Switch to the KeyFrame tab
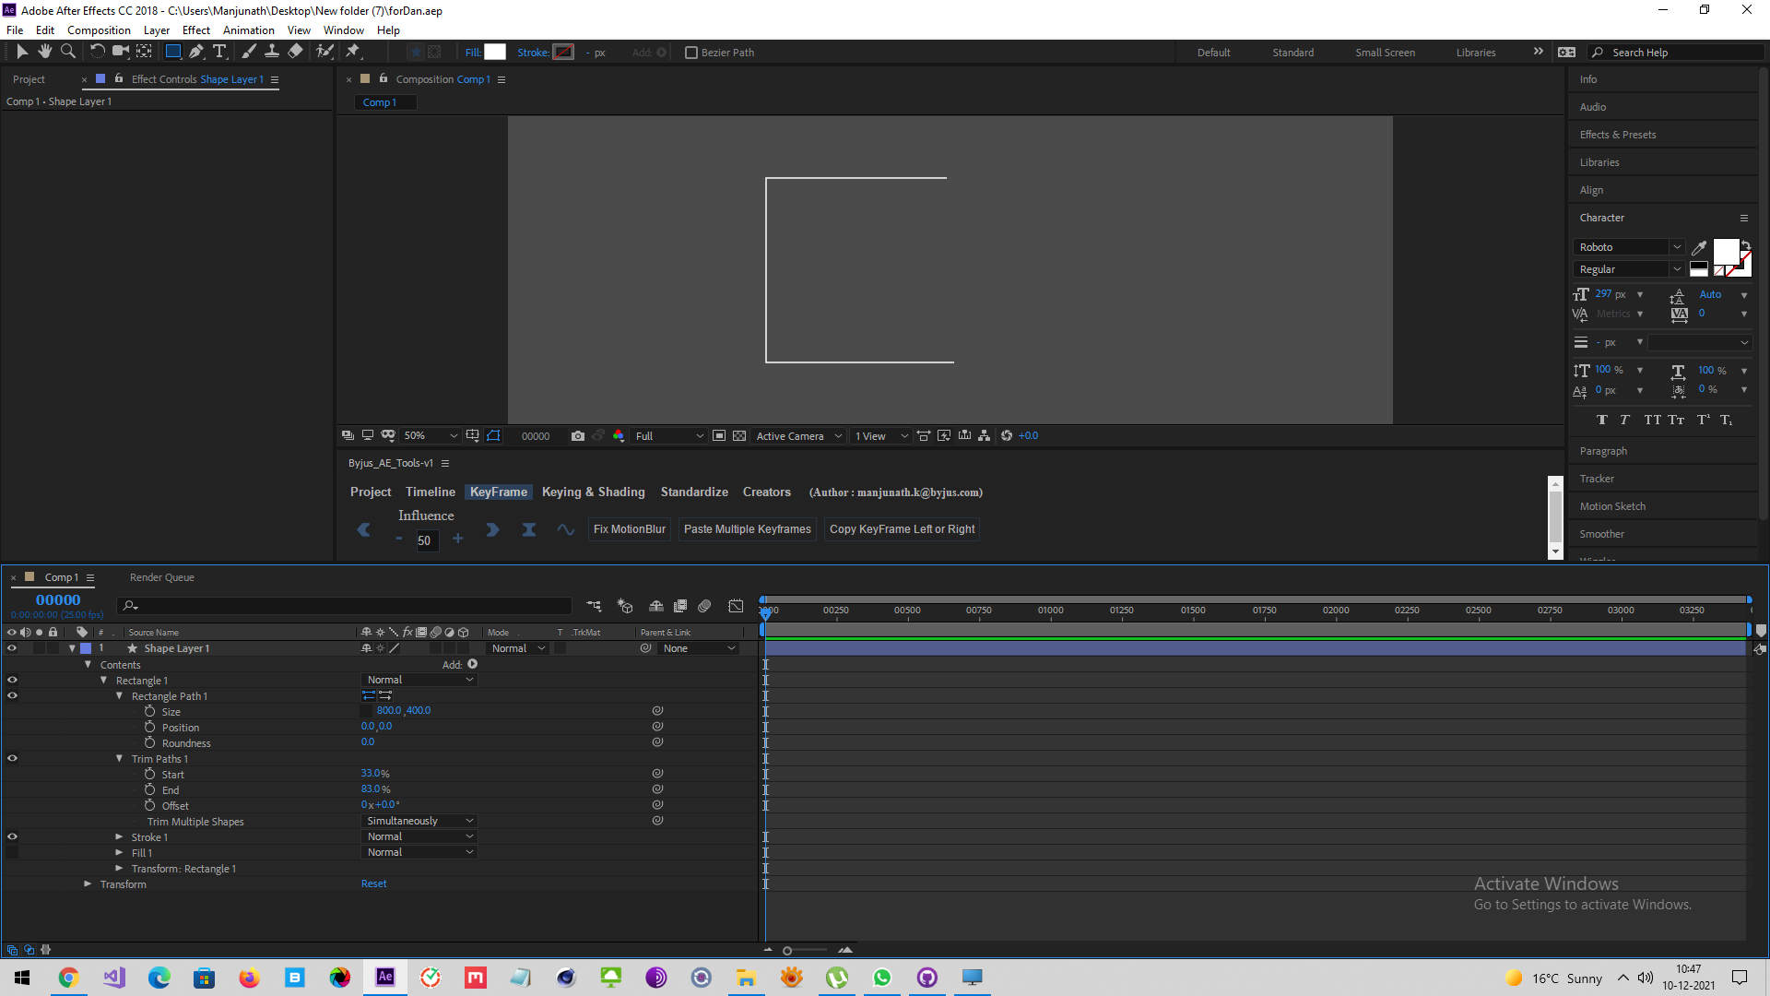The width and height of the screenshot is (1770, 996). point(498,492)
